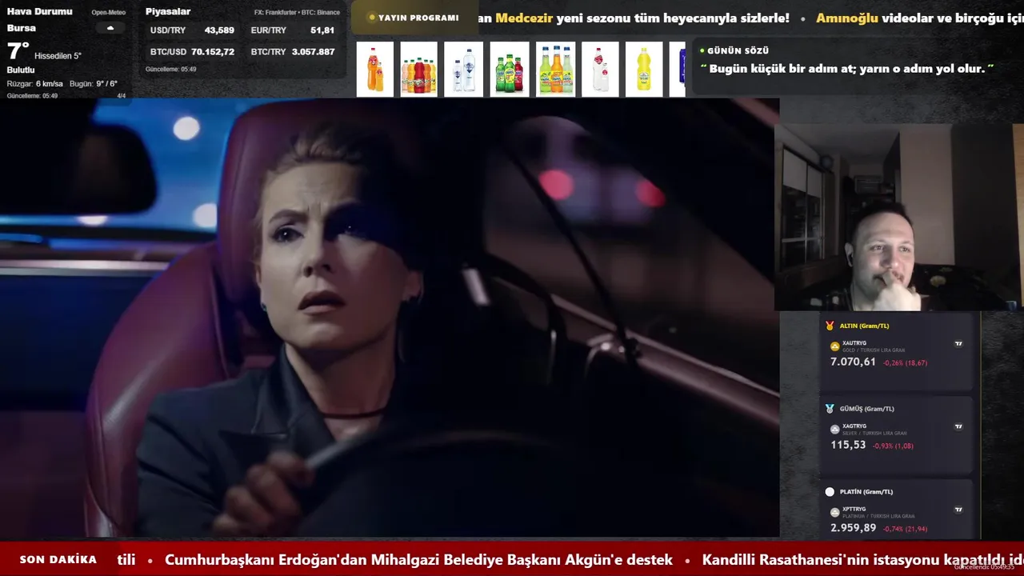Click the white circle icon next to PLATİN
The image size is (1024, 576).
point(830,492)
